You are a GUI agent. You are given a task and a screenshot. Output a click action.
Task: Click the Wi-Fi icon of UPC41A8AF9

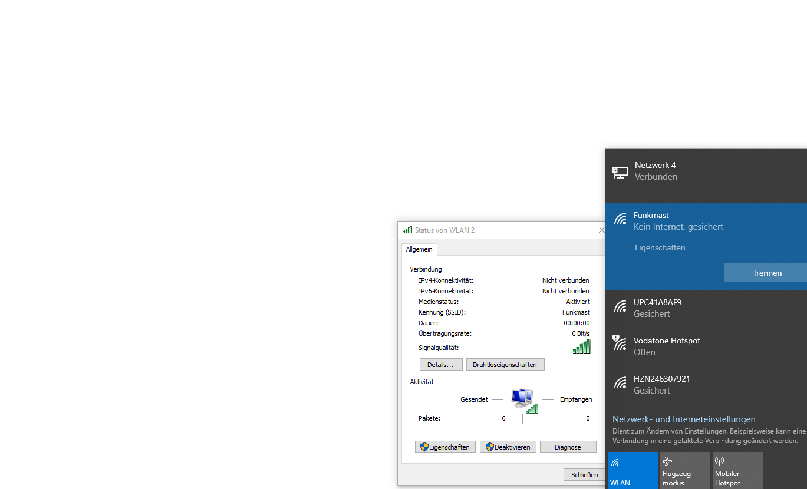click(620, 306)
